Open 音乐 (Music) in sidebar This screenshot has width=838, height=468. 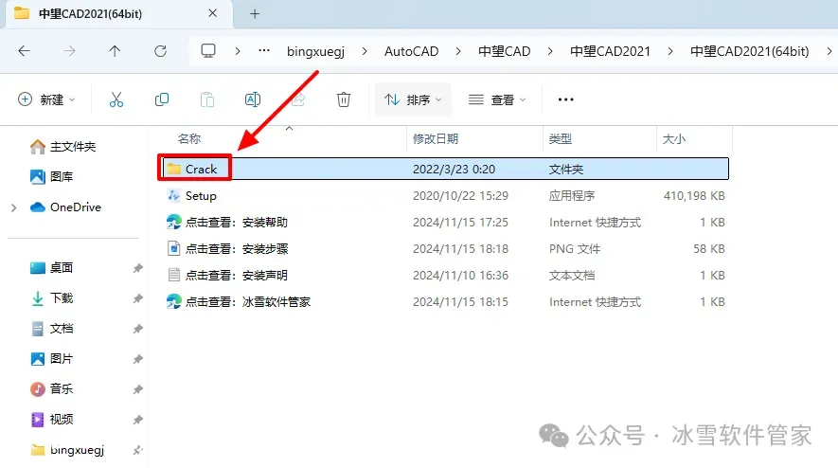point(52,388)
